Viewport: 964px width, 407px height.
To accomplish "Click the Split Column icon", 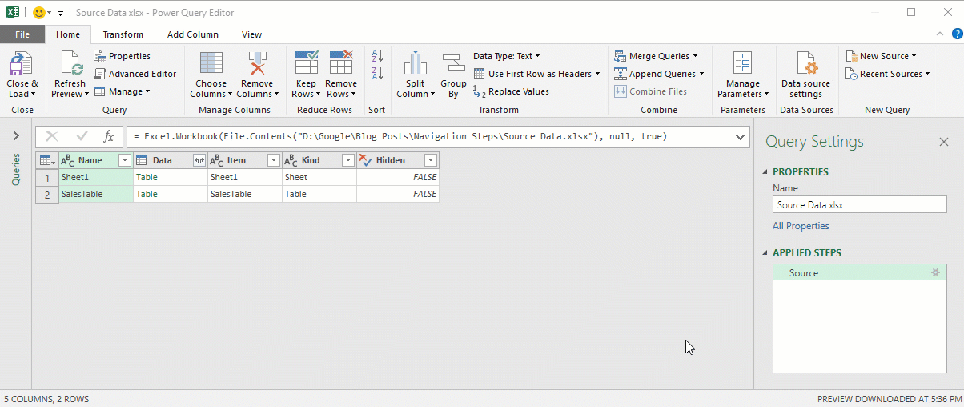I will (416, 64).
